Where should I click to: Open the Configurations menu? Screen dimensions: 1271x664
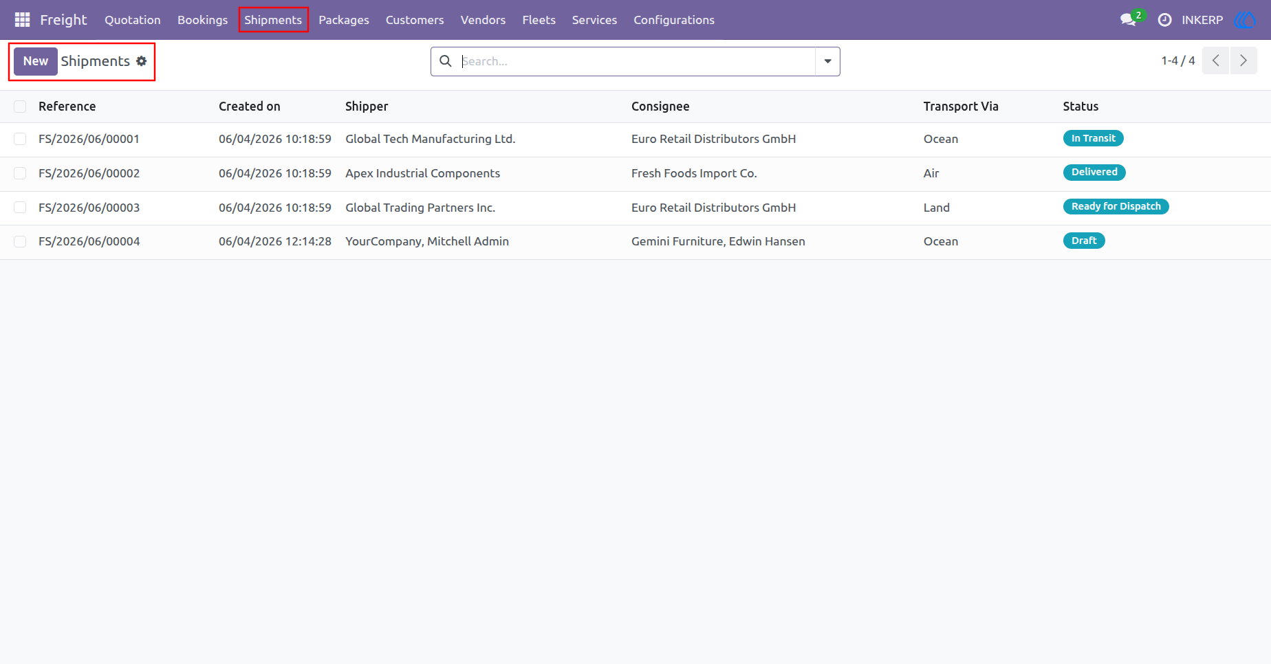(674, 20)
